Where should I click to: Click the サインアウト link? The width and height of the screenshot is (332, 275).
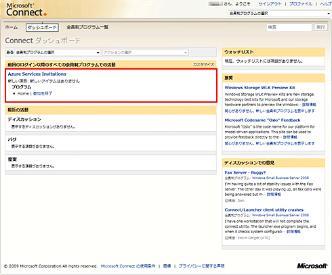pos(270,4)
